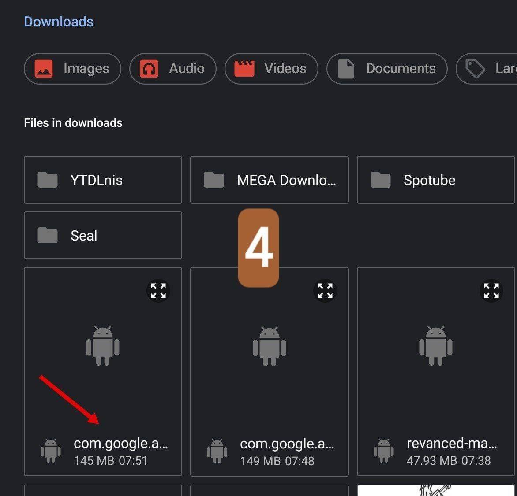The width and height of the screenshot is (517, 496).
Task: Select com.google.a... file name dated 07:51
Action: [121, 444]
